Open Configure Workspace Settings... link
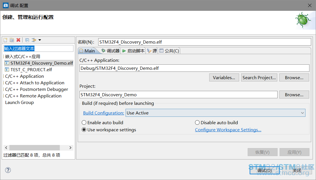The image size is (316, 180). point(228,130)
